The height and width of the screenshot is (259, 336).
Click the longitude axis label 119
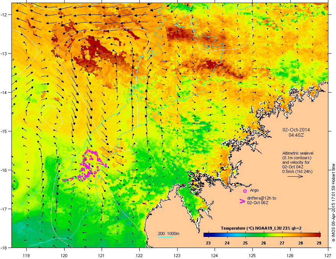point(27,255)
